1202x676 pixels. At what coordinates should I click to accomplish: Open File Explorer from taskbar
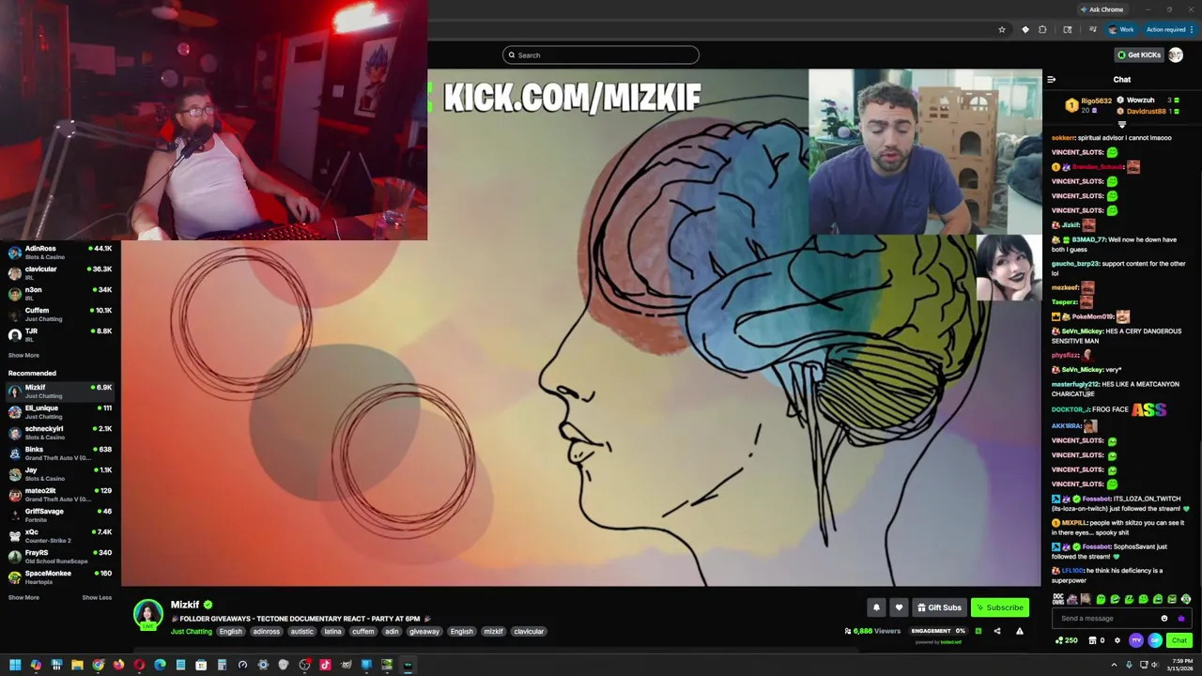[77, 665]
